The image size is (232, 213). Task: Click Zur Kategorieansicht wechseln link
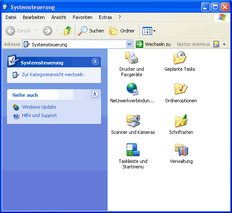(53, 75)
